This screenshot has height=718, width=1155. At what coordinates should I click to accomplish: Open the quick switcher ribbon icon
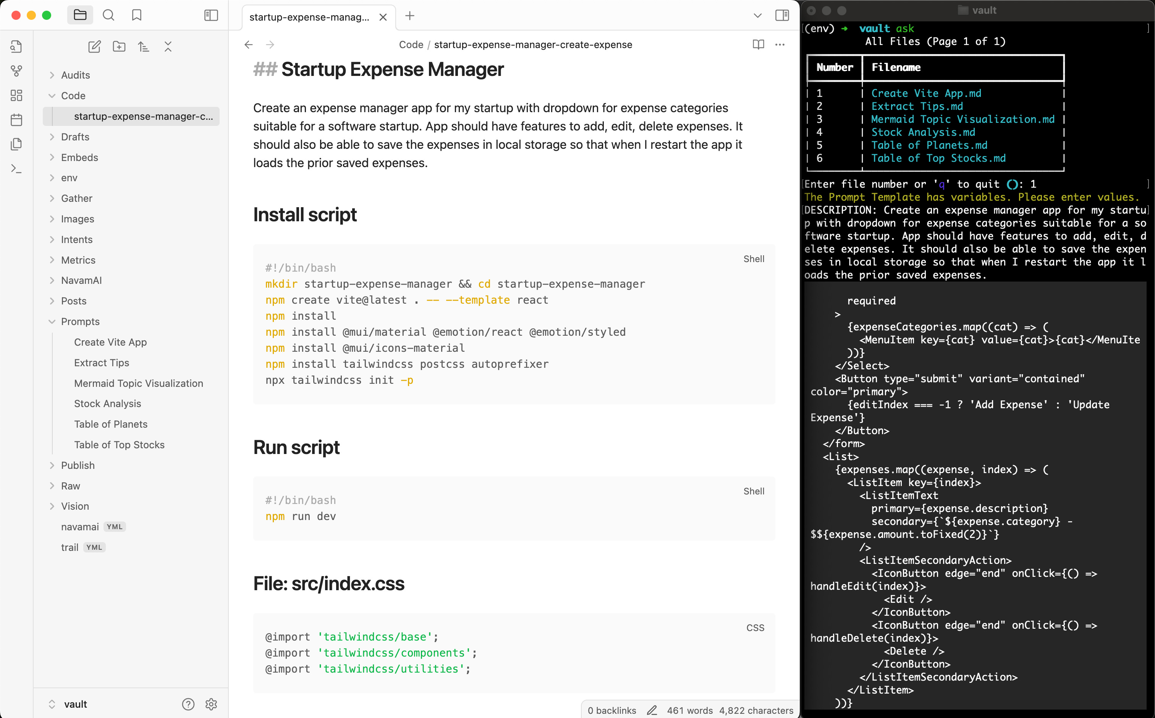pyautogui.click(x=16, y=47)
